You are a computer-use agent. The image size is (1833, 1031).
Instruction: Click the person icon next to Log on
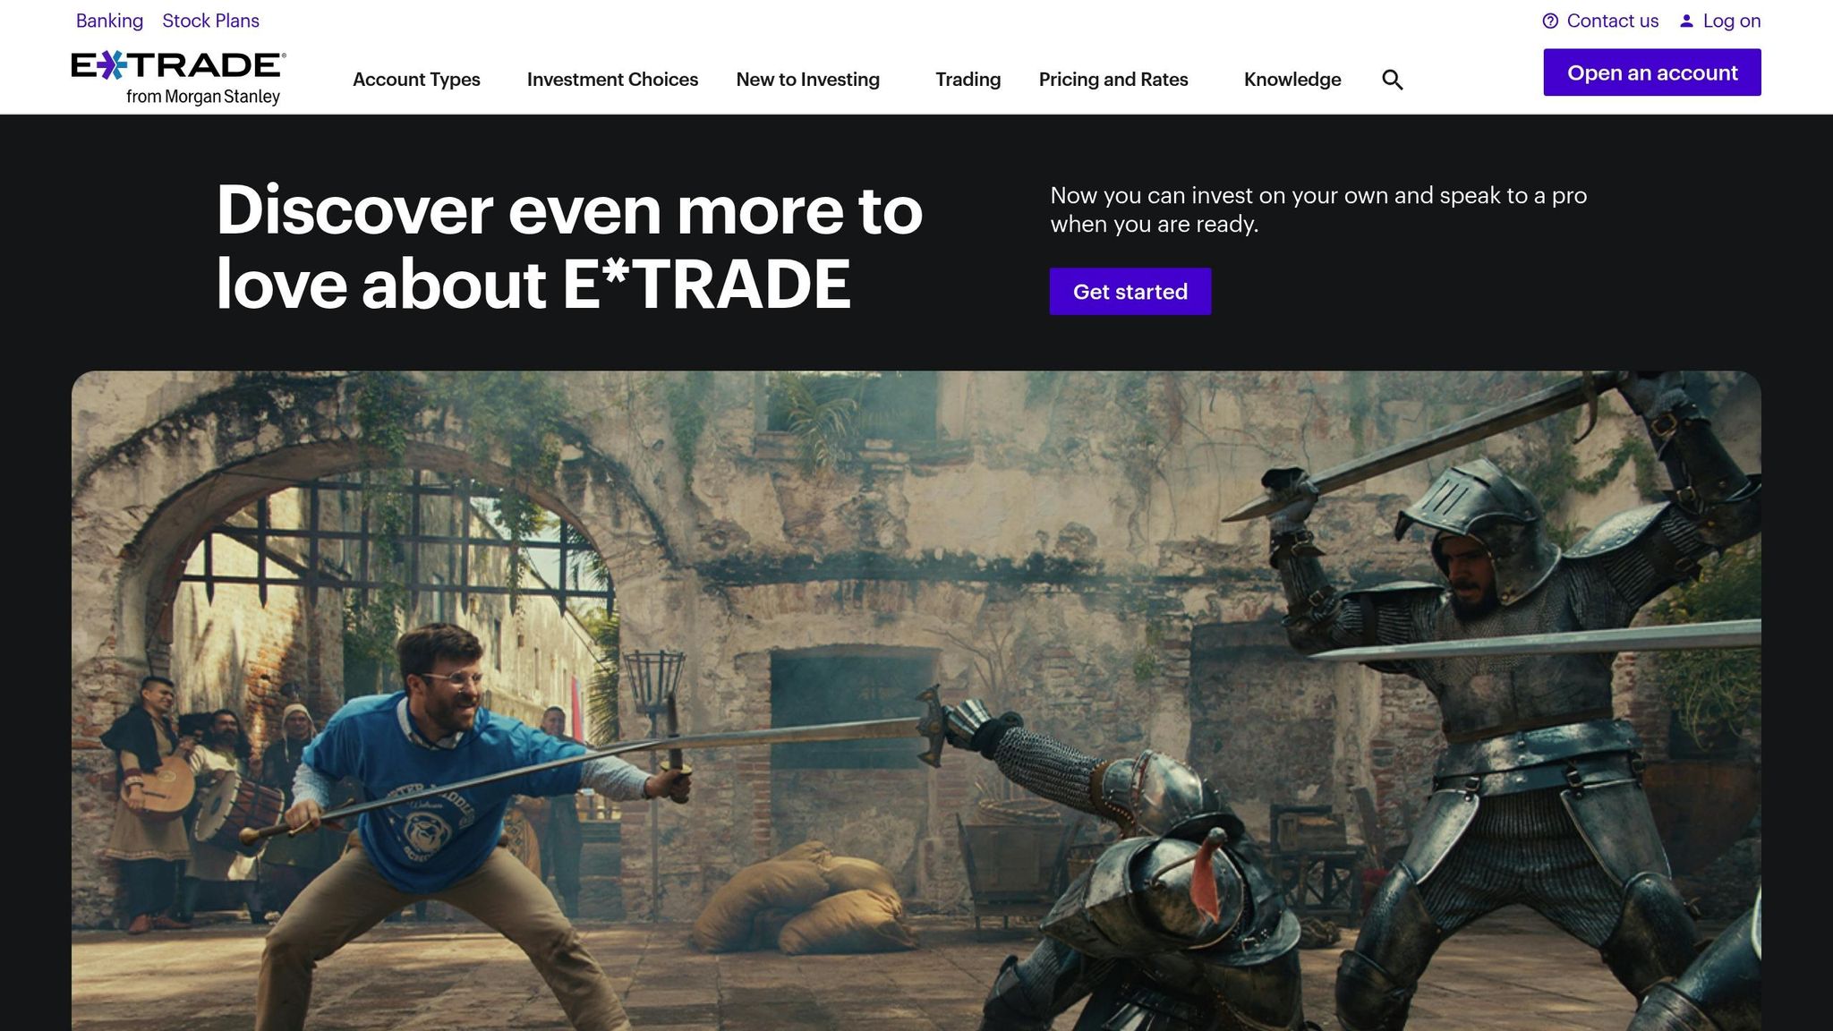coord(1686,21)
